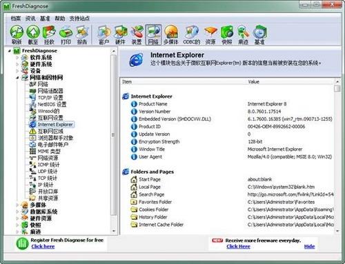Select the Encryption Strength row
Viewport: 345px width, 264px height.
pos(227,142)
